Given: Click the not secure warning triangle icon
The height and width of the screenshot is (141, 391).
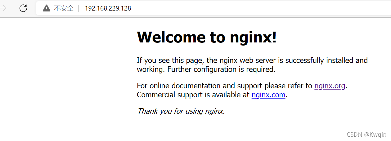Looking at the screenshot, I should point(47,8).
